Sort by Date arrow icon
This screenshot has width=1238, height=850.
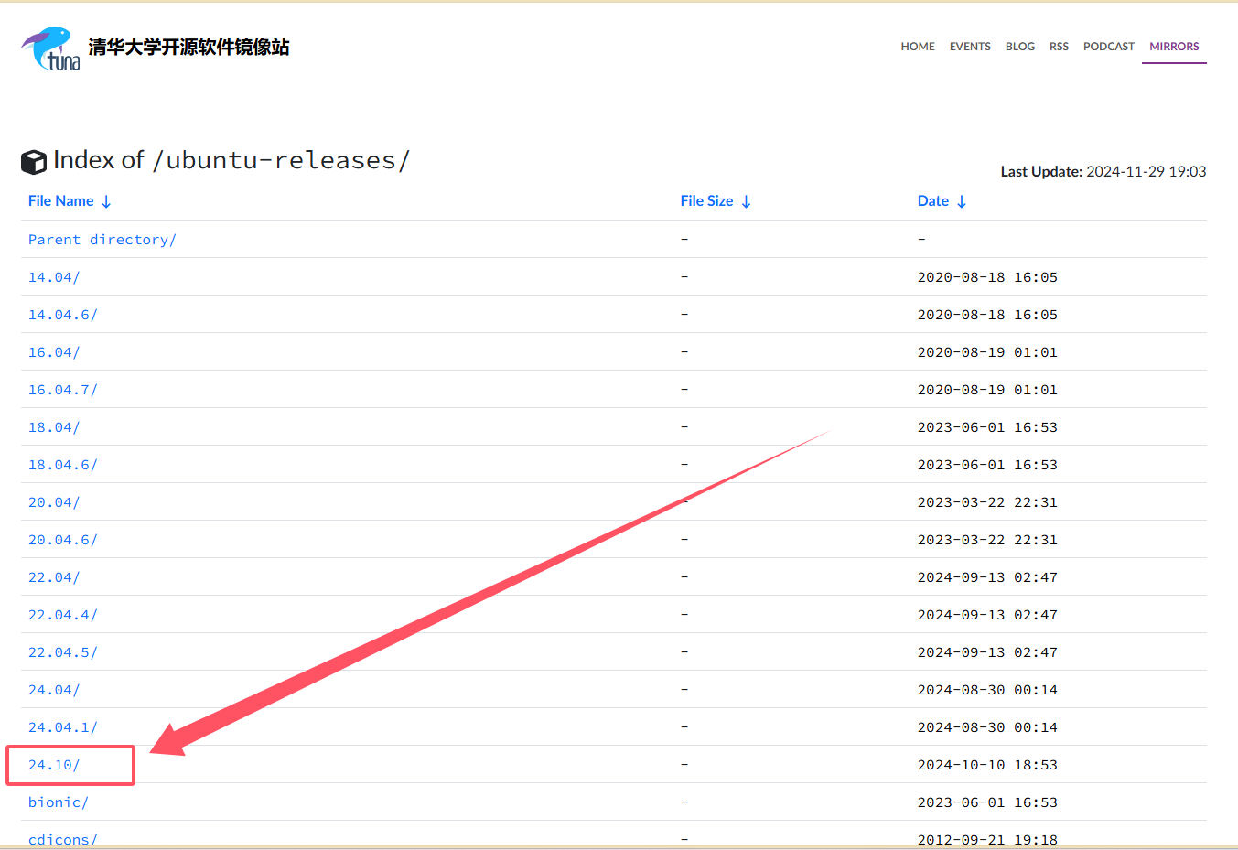[x=962, y=201]
